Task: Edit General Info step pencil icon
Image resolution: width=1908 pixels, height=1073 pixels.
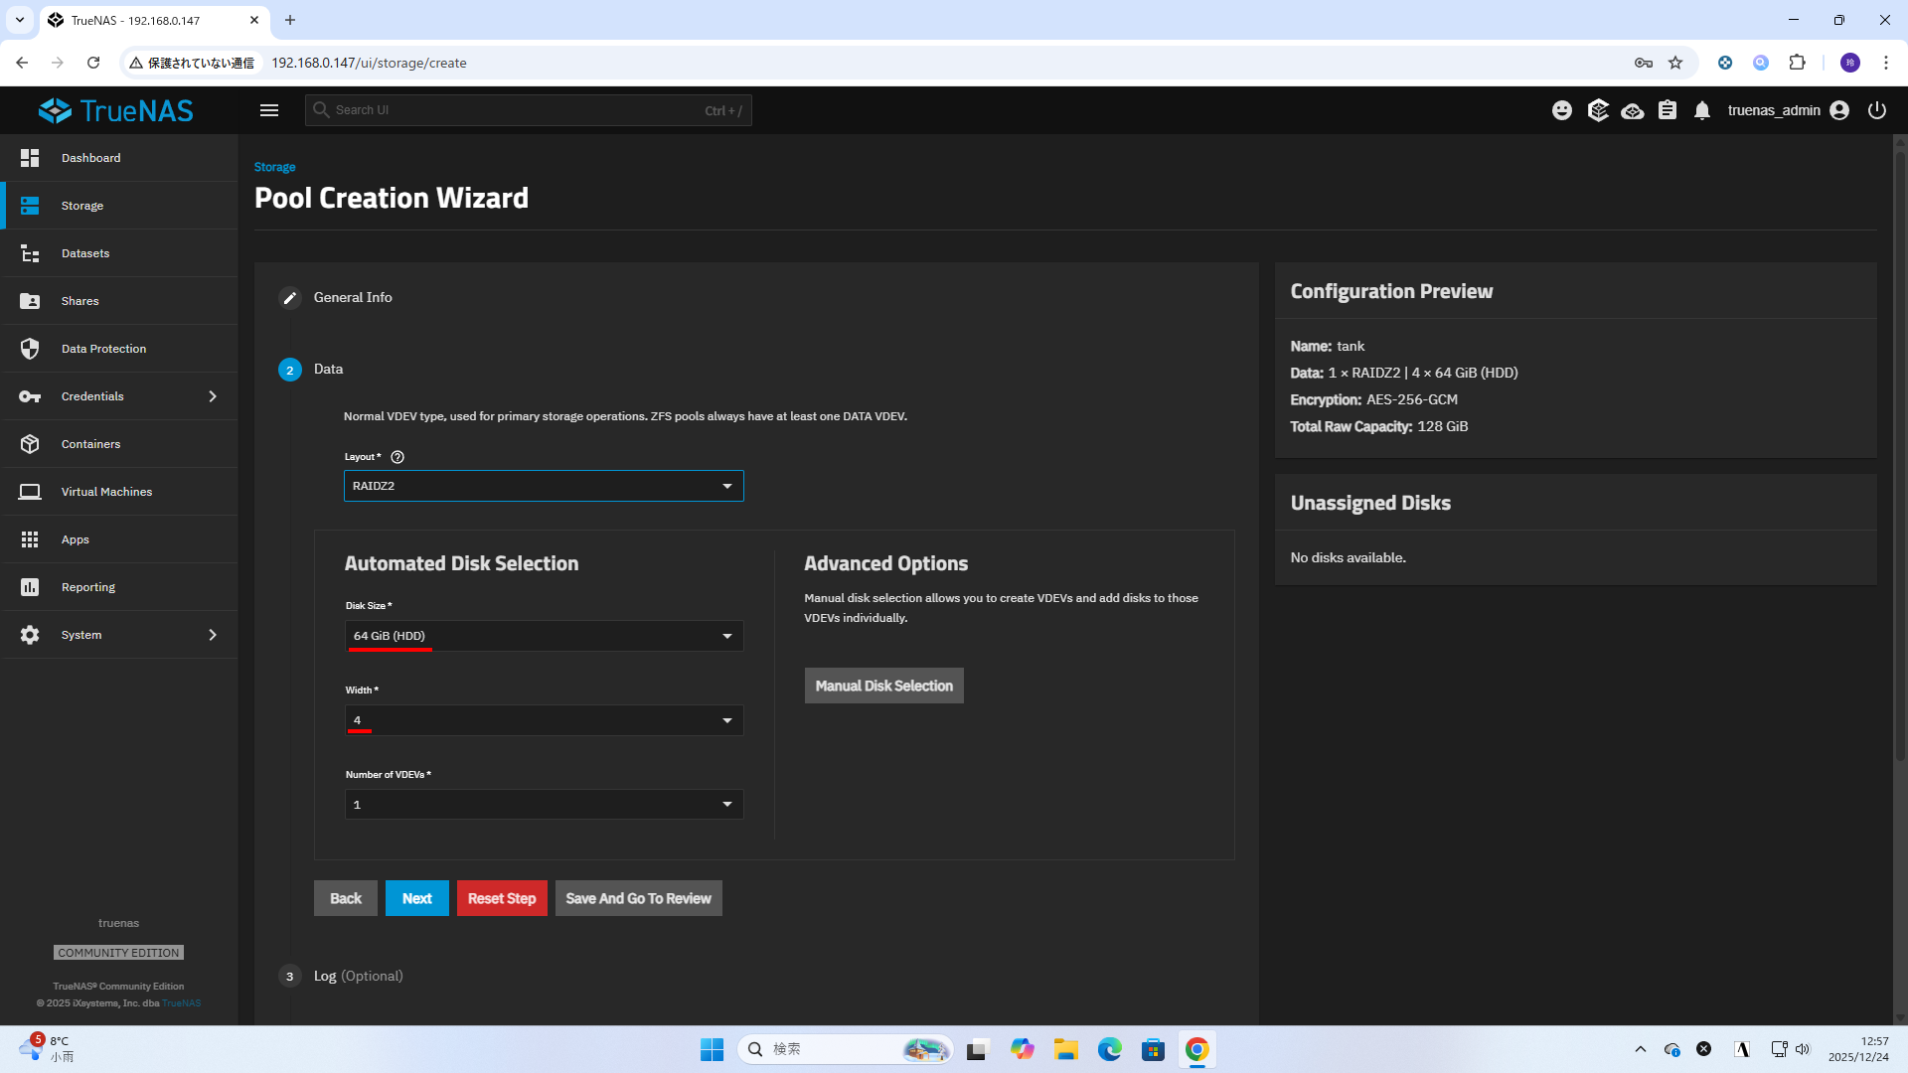Action: click(x=289, y=298)
